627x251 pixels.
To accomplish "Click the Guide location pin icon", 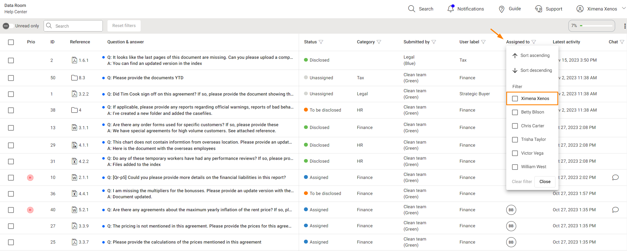I will coord(501,9).
